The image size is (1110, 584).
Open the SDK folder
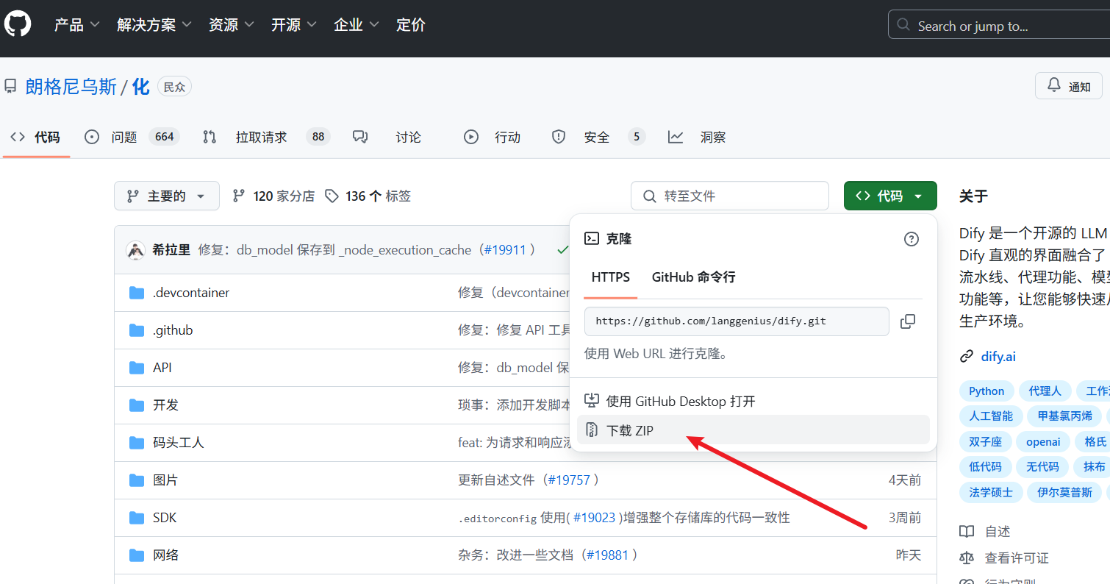165,518
